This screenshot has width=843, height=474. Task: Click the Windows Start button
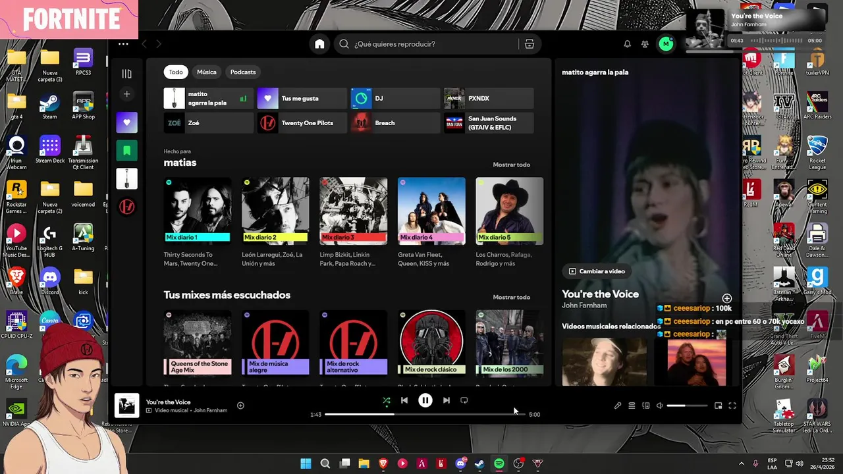tap(306, 463)
